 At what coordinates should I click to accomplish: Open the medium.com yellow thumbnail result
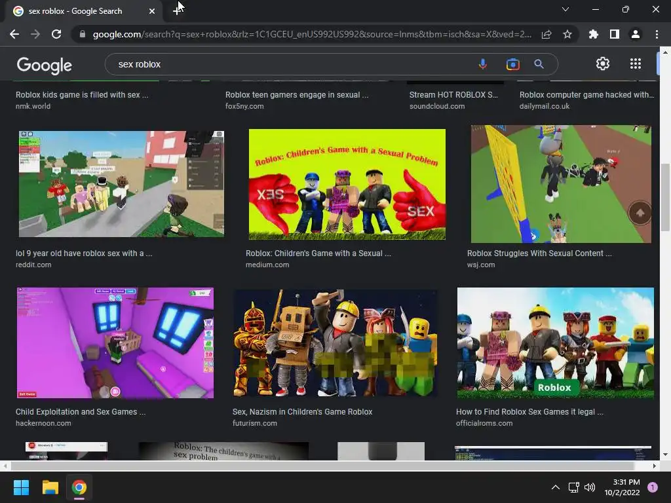point(347,184)
